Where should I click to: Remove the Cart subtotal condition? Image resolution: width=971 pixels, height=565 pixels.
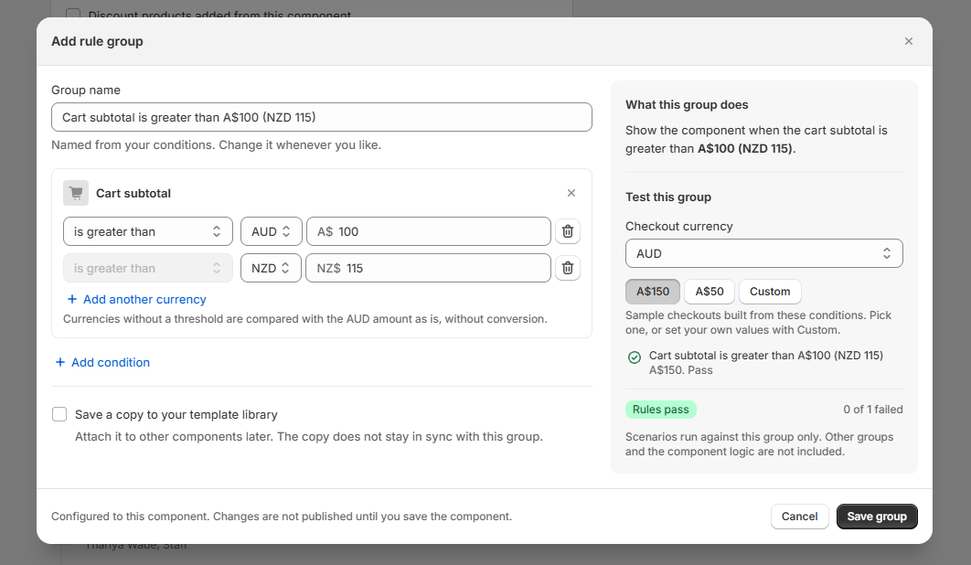pos(571,193)
